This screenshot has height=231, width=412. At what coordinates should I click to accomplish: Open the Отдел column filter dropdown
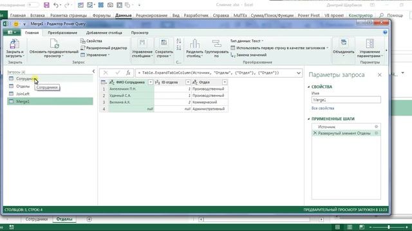point(225,82)
